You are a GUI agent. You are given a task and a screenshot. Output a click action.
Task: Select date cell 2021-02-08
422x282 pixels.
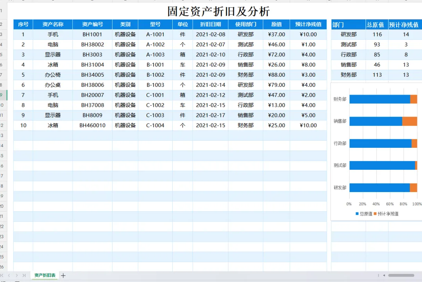(211, 34)
